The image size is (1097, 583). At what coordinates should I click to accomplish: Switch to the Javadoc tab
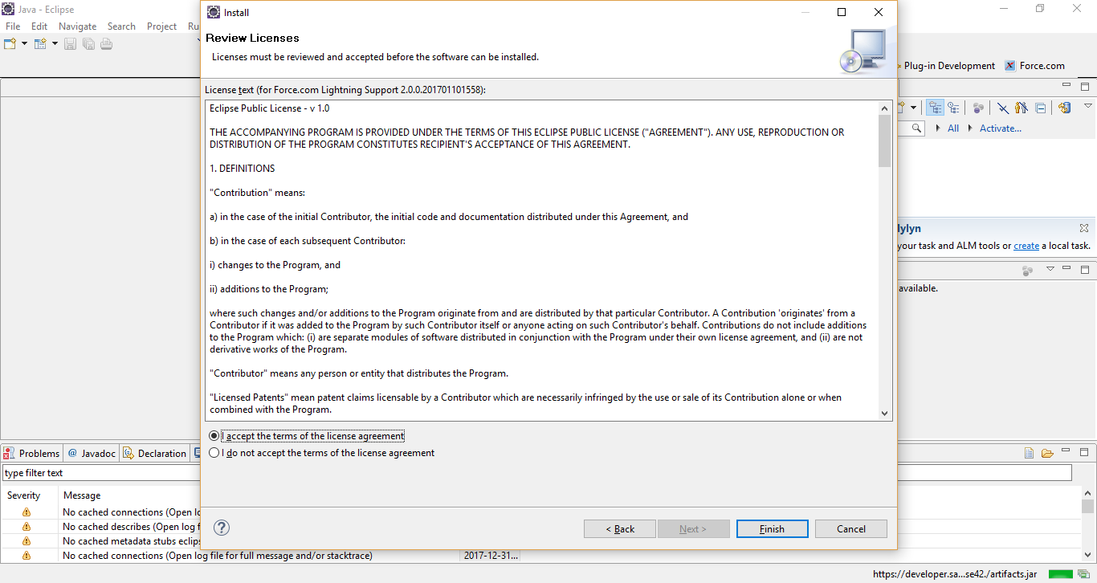point(92,453)
